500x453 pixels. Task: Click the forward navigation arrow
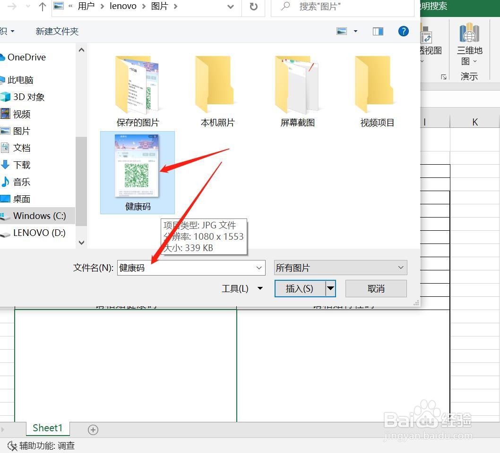pyautogui.click(x=12, y=6)
